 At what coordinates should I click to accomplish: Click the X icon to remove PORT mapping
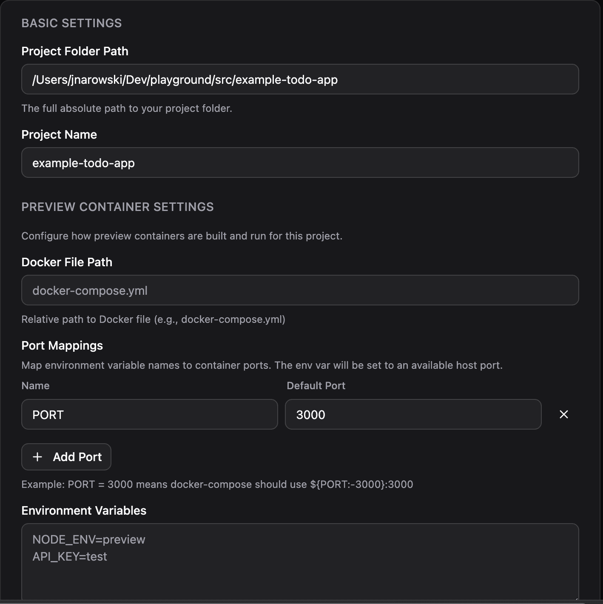[x=564, y=414]
